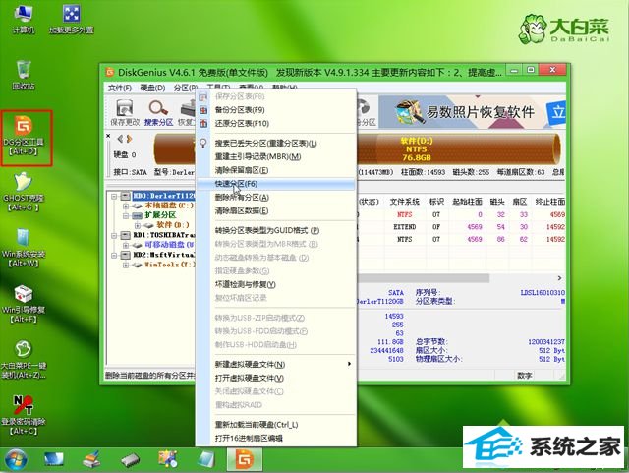Screen dimensions: 629x473
Task: Launch 大白菜PE一键装机 desktop icon
Action: pyautogui.click(x=24, y=360)
